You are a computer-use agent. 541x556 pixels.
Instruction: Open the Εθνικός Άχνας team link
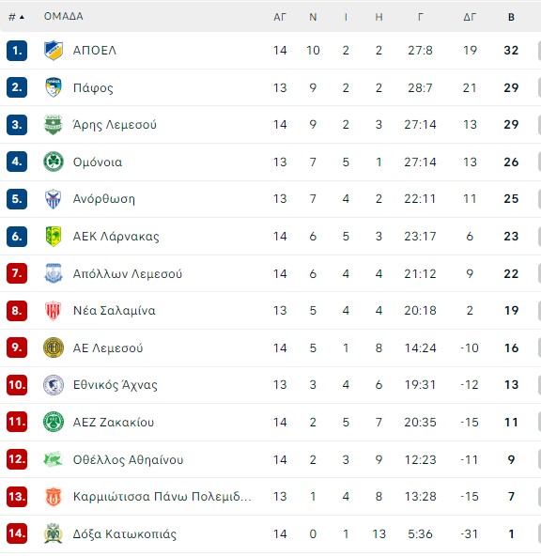[116, 385]
